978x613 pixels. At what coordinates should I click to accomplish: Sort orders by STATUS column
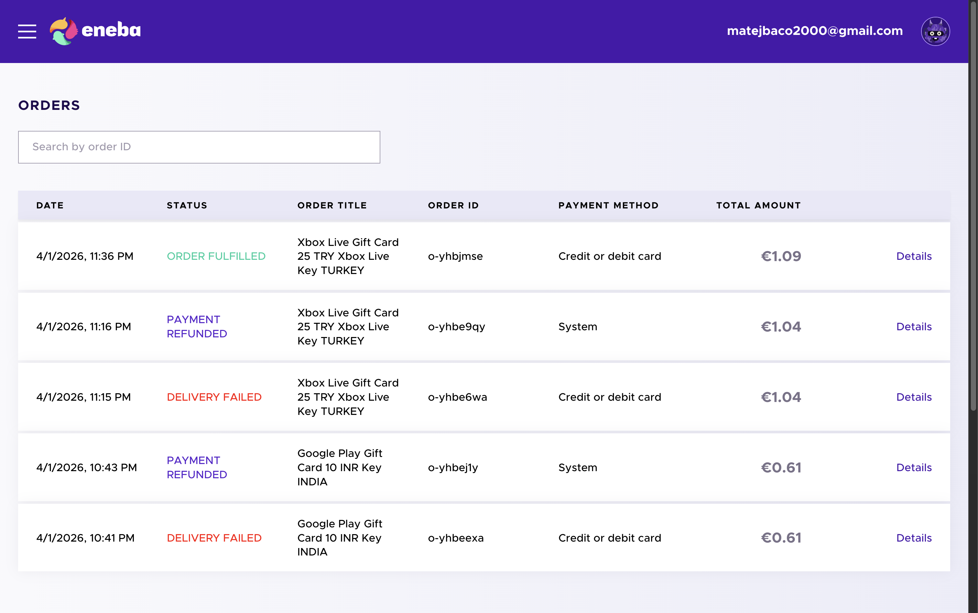[187, 205]
